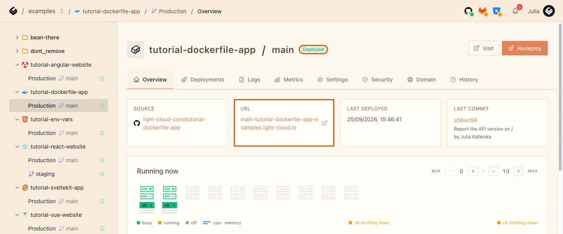Viewport: 563px width, 234px height.
Task: Click the Angular icon for tutorial-angular-website
Action: tap(25, 65)
